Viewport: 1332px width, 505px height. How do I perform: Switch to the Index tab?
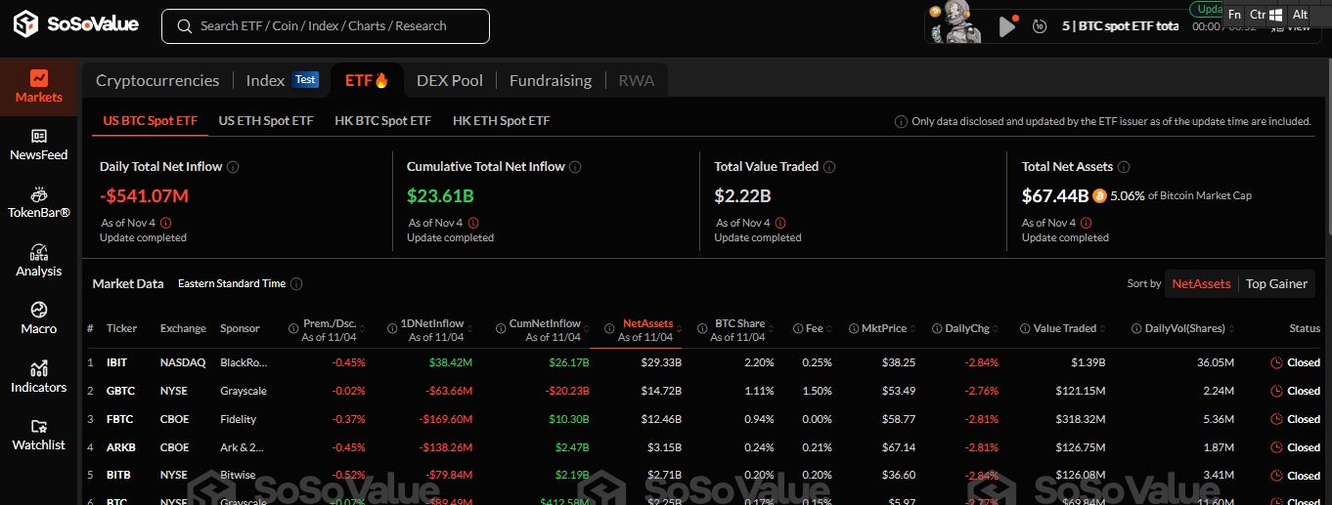pyautogui.click(x=282, y=80)
